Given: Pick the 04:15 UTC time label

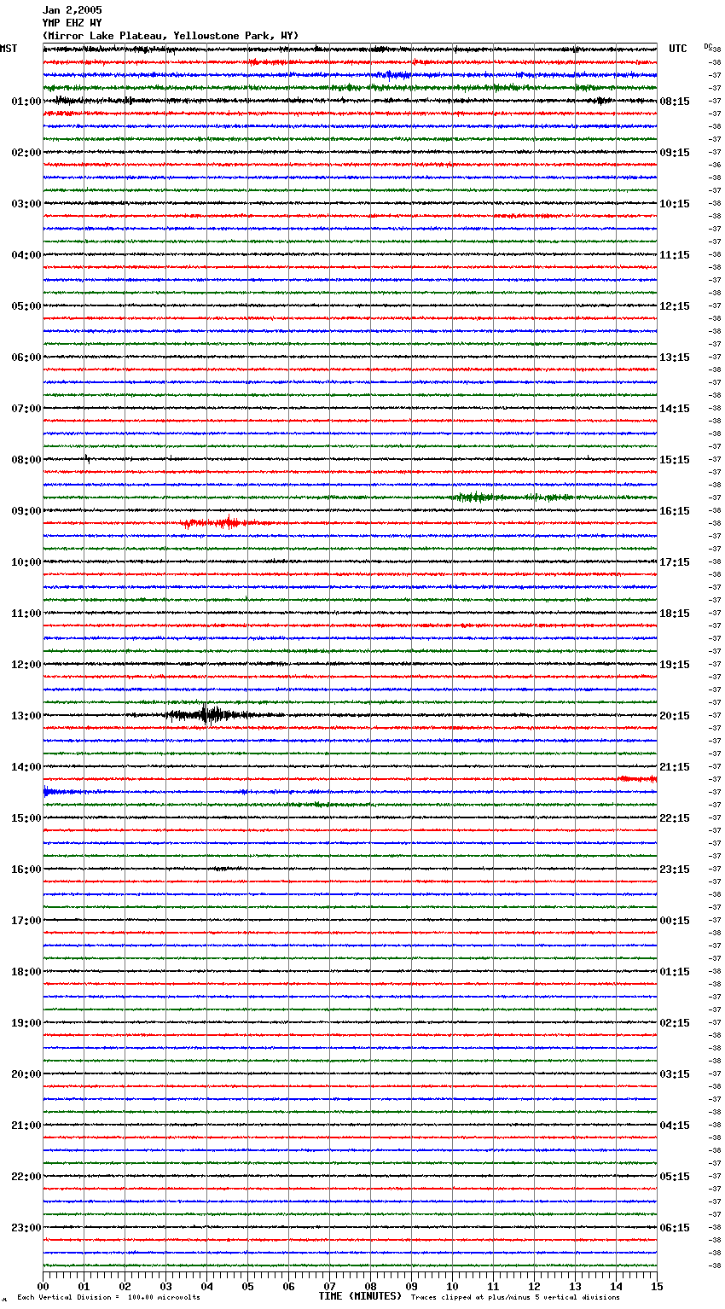Looking at the screenshot, I should (675, 1126).
